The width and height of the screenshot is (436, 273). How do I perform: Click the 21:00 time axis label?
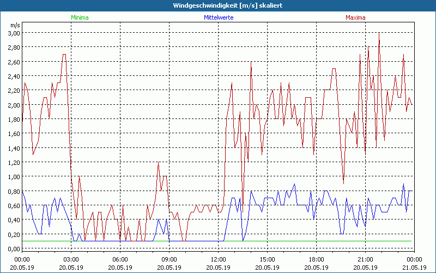tap(365, 259)
